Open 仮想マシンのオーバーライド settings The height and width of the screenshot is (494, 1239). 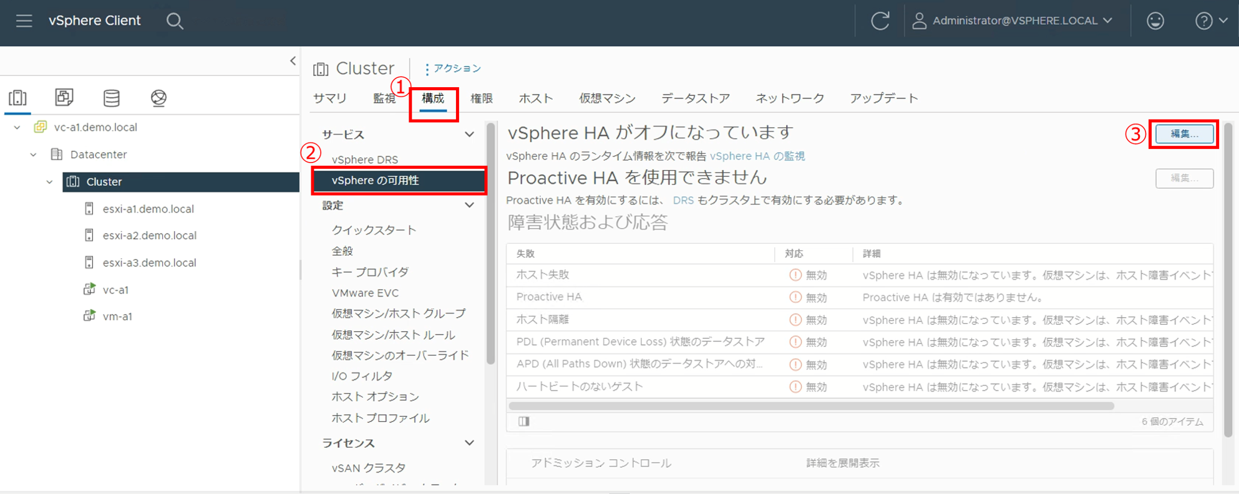[x=401, y=355]
